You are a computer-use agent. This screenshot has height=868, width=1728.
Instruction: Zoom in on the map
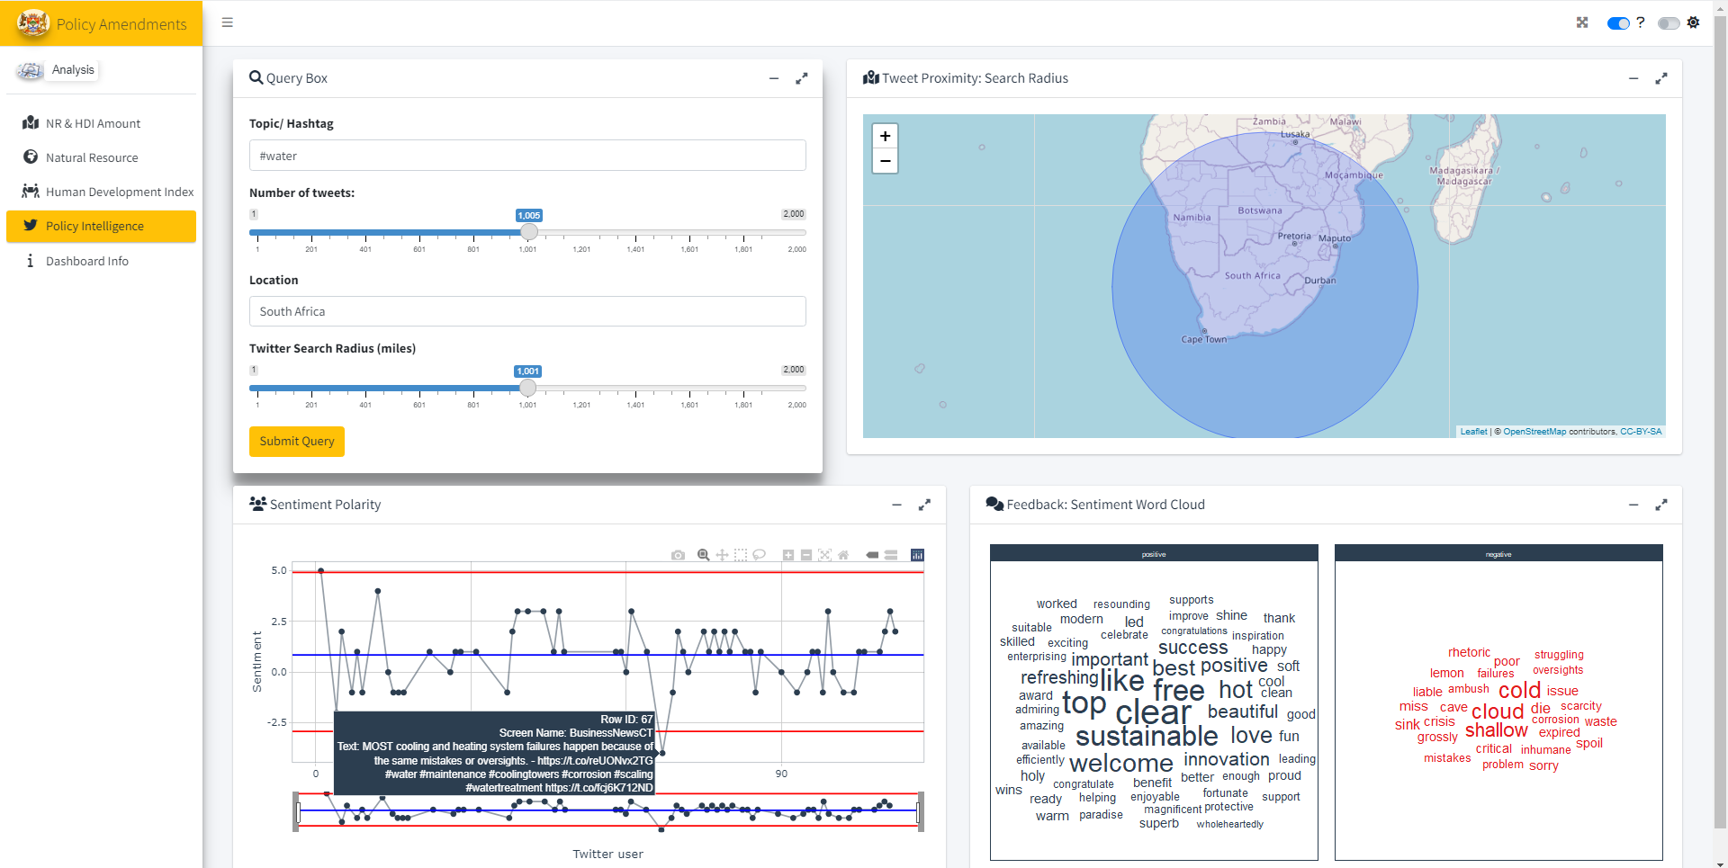[886, 136]
